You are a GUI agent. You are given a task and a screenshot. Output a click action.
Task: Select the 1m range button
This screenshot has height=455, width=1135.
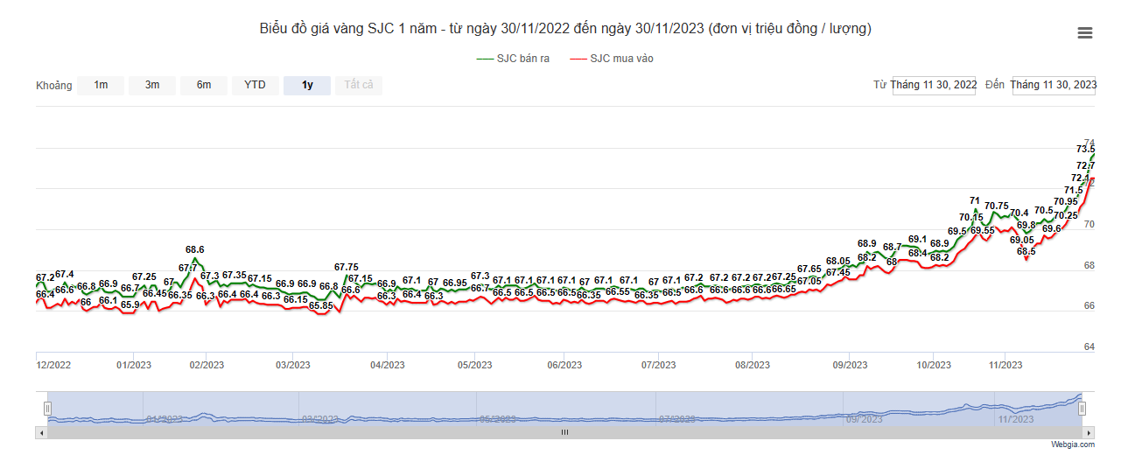click(101, 85)
